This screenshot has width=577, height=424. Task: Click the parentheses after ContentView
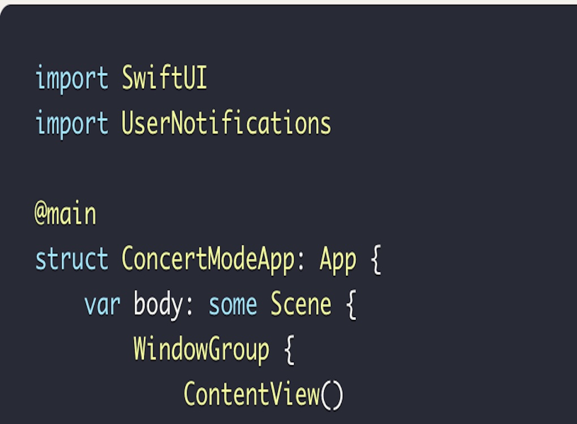331,395
